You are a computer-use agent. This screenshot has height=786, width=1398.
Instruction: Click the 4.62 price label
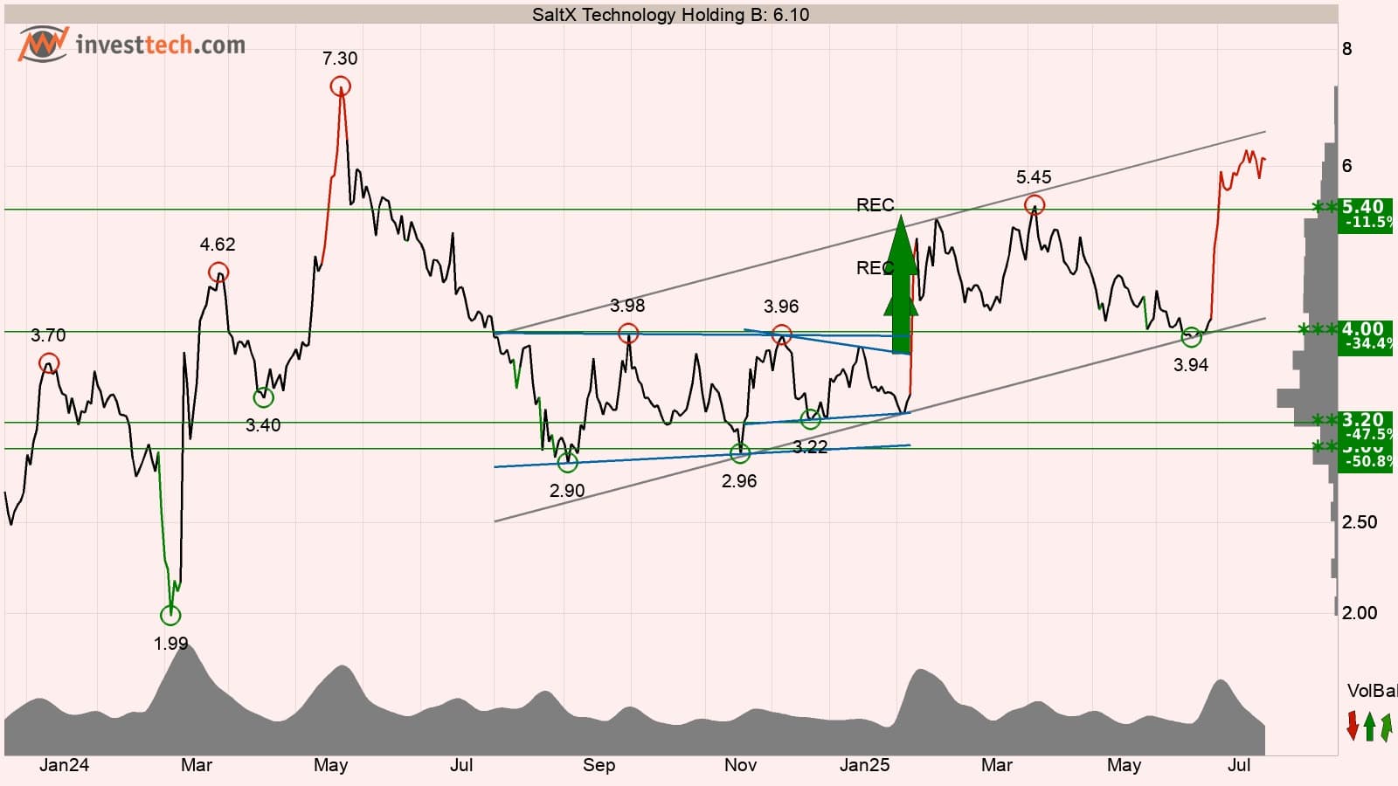point(218,245)
